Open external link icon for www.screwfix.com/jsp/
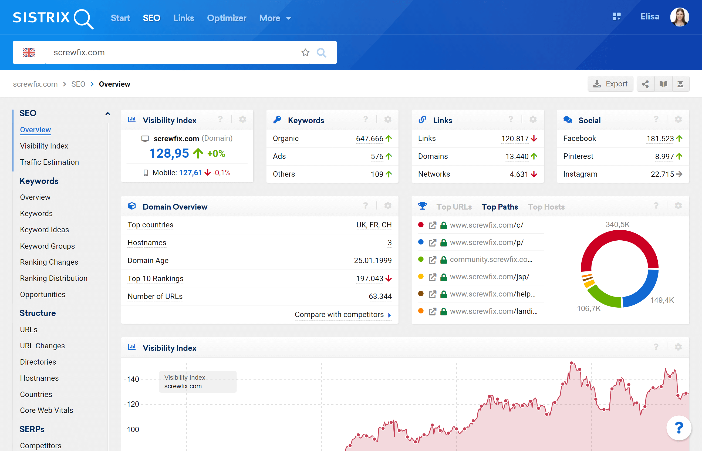This screenshot has width=702, height=451. click(x=432, y=277)
